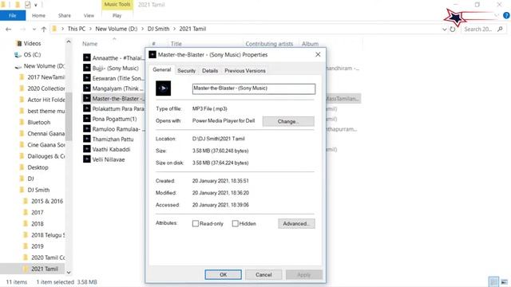Sort files by Name column

pos(90,44)
